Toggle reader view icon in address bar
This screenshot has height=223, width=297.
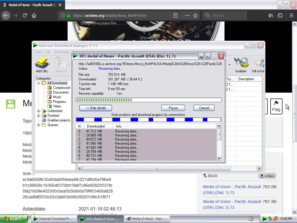tap(175, 15)
